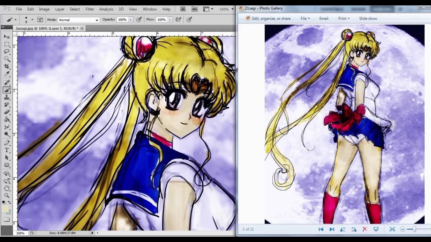This screenshot has height=242, width=431.
Task: Open the Image menu
Action: (44, 9)
